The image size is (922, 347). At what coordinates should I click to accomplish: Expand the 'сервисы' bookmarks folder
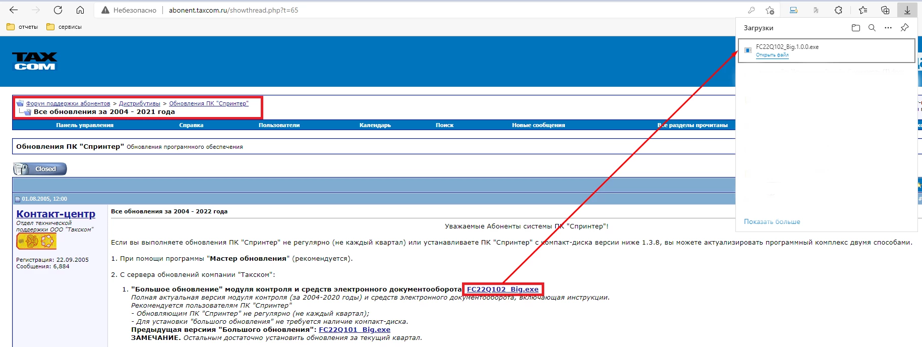point(64,27)
